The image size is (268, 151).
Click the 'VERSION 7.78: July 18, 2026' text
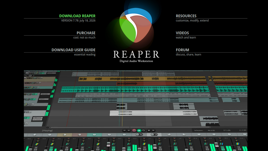[x=78, y=21]
